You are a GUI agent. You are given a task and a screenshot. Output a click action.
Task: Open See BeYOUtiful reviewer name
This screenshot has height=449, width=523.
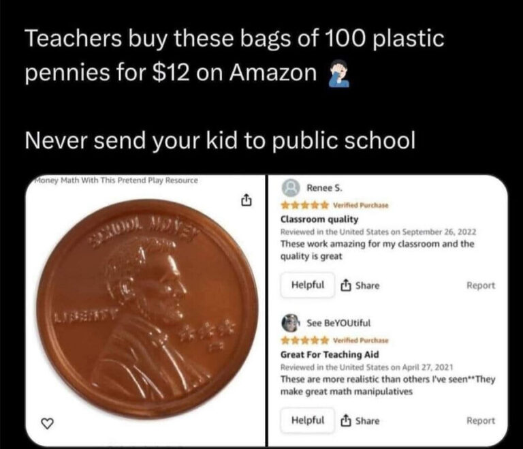pyautogui.click(x=338, y=323)
